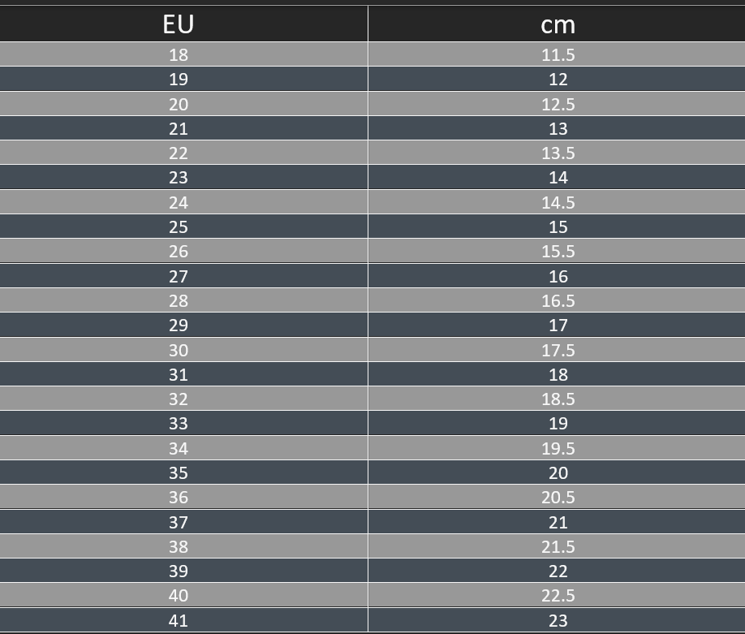
Task: Click the EU size 33 cell
Action: point(179,423)
